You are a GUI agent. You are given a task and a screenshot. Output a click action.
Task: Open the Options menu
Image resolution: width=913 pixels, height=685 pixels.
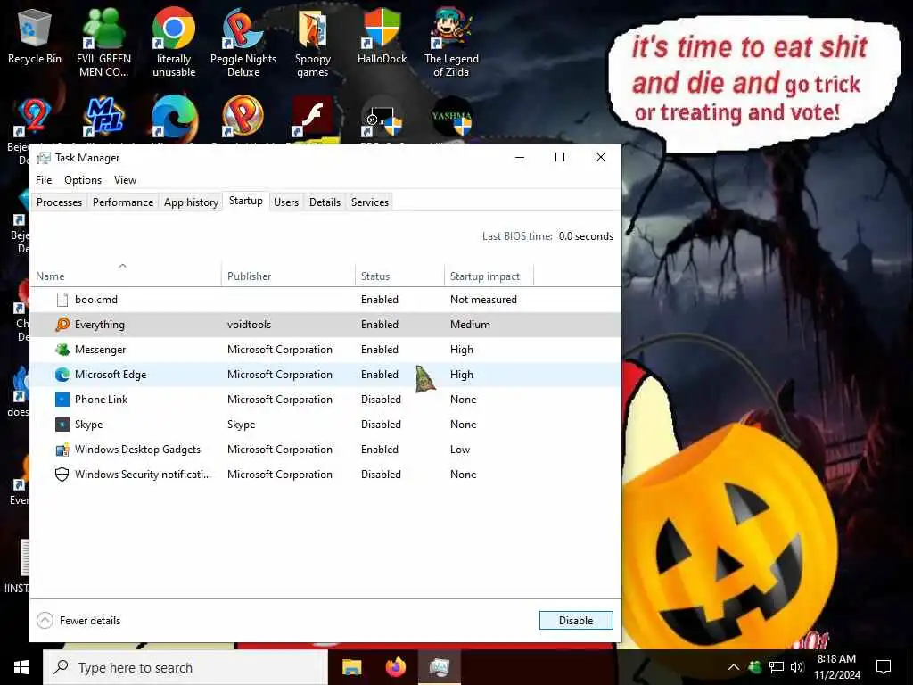point(83,180)
